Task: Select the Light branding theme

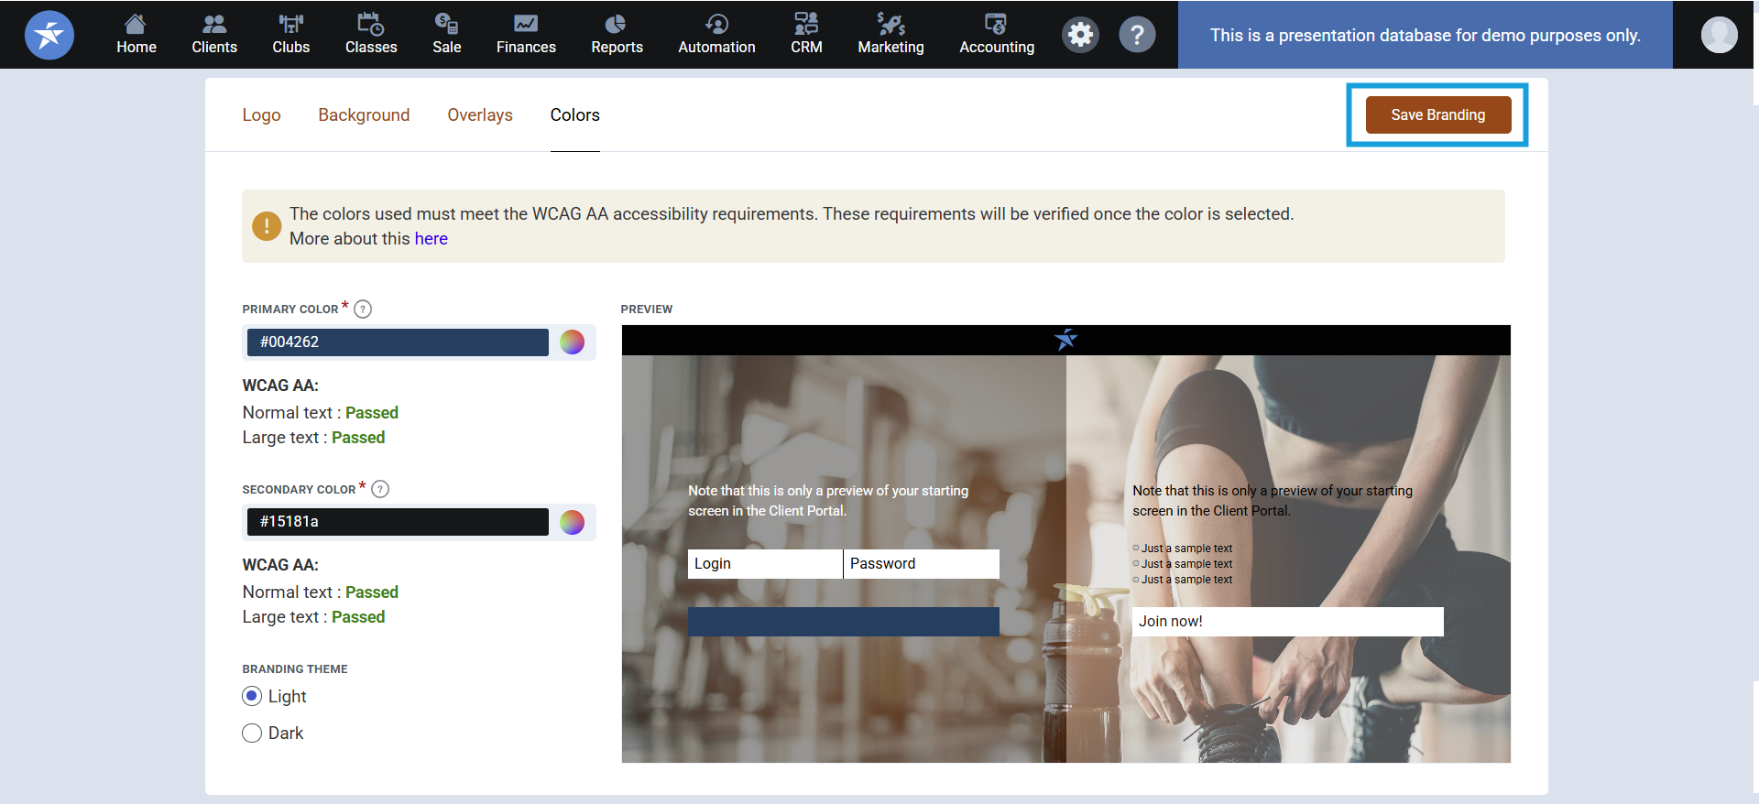Action: click(252, 696)
